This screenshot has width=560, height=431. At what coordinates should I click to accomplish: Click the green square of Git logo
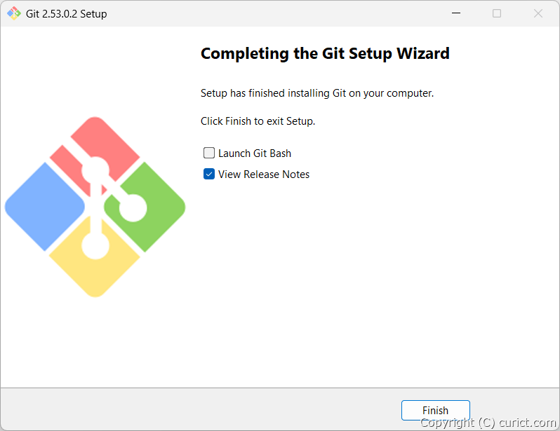click(158, 193)
